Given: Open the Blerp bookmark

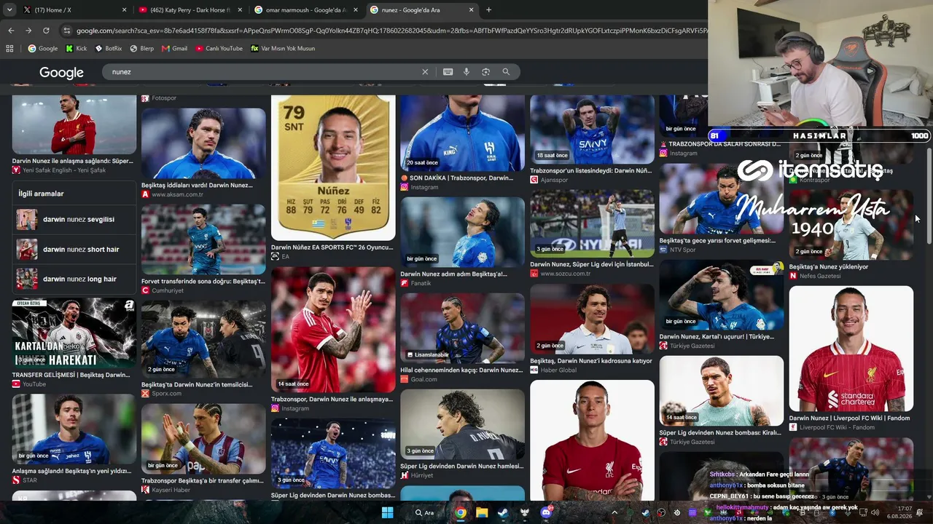Looking at the screenshot, I should click(x=141, y=49).
